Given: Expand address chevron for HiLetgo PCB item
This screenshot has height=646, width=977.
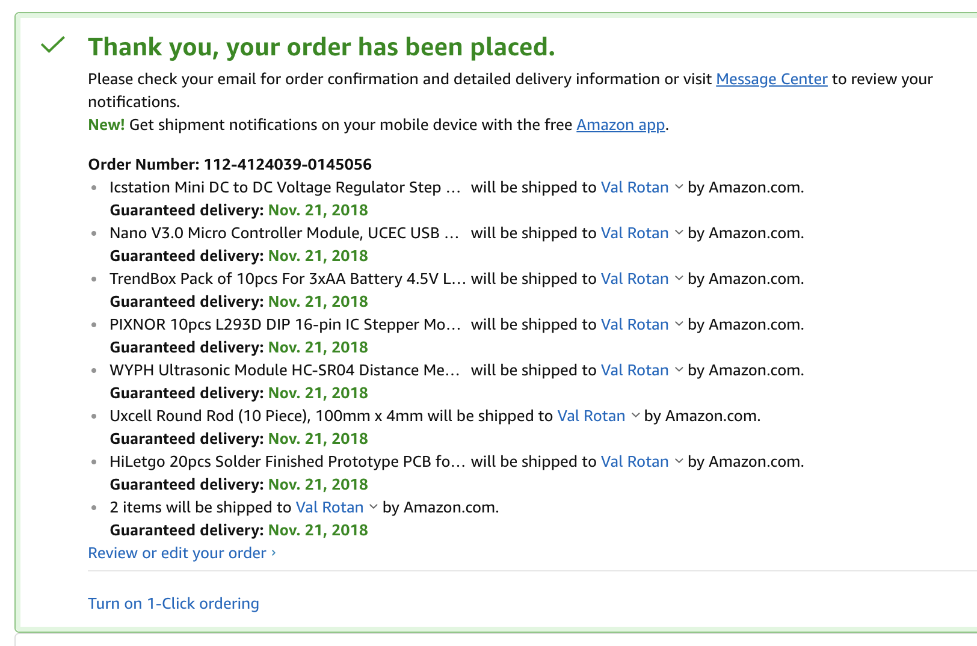Looking at the screenshot, I should (679, 461).
